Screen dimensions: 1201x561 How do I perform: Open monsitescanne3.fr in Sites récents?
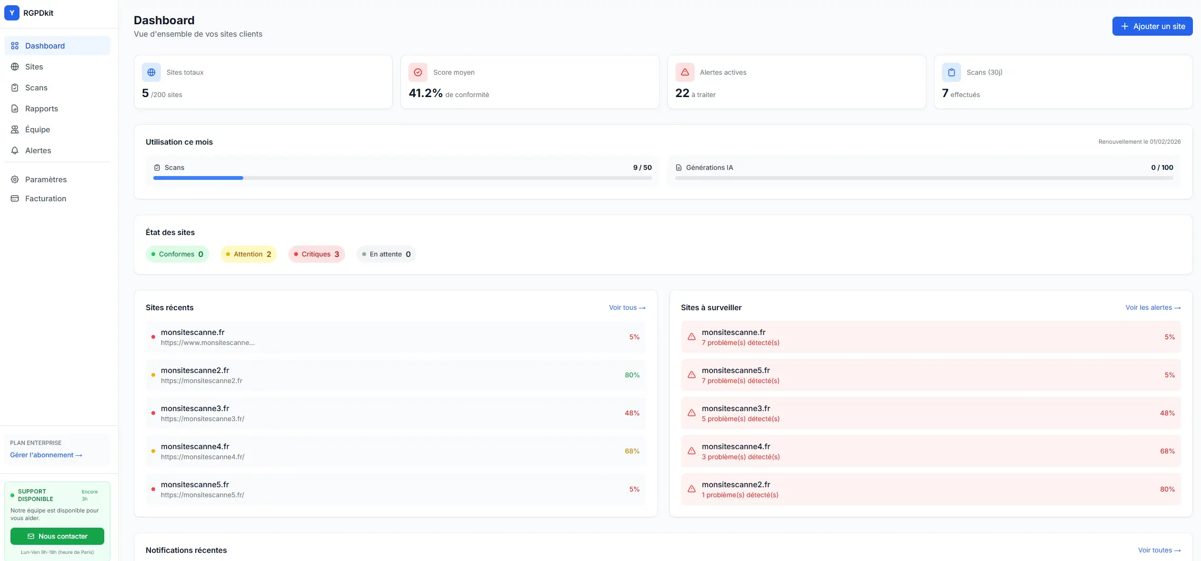point(396,413)
